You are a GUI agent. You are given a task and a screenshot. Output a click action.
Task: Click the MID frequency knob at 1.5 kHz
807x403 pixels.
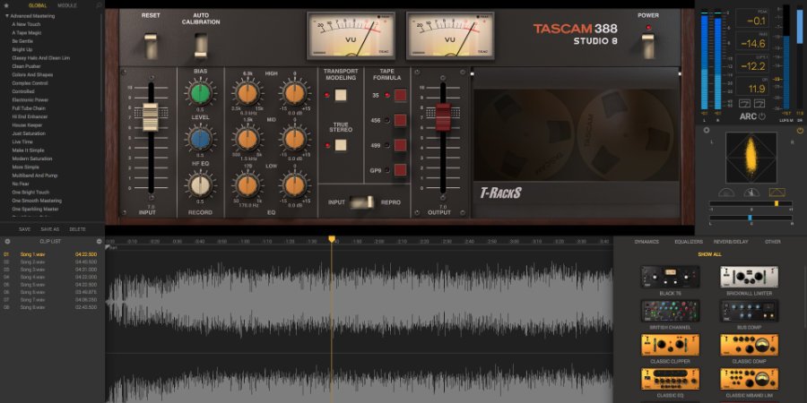(x=247, y=139)
